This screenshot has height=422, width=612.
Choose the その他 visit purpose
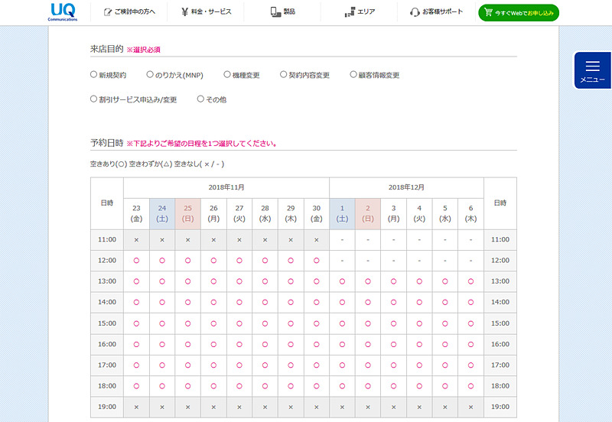(x=200, y=99)
